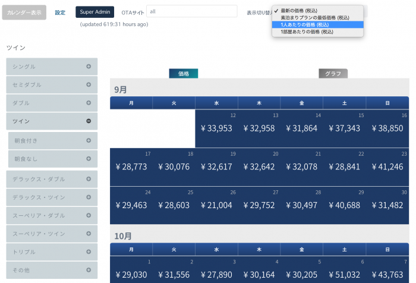Viewport: 416px width, 283px height.
Task: Click September 17 price ¥28,773
Action: point(131,166)
